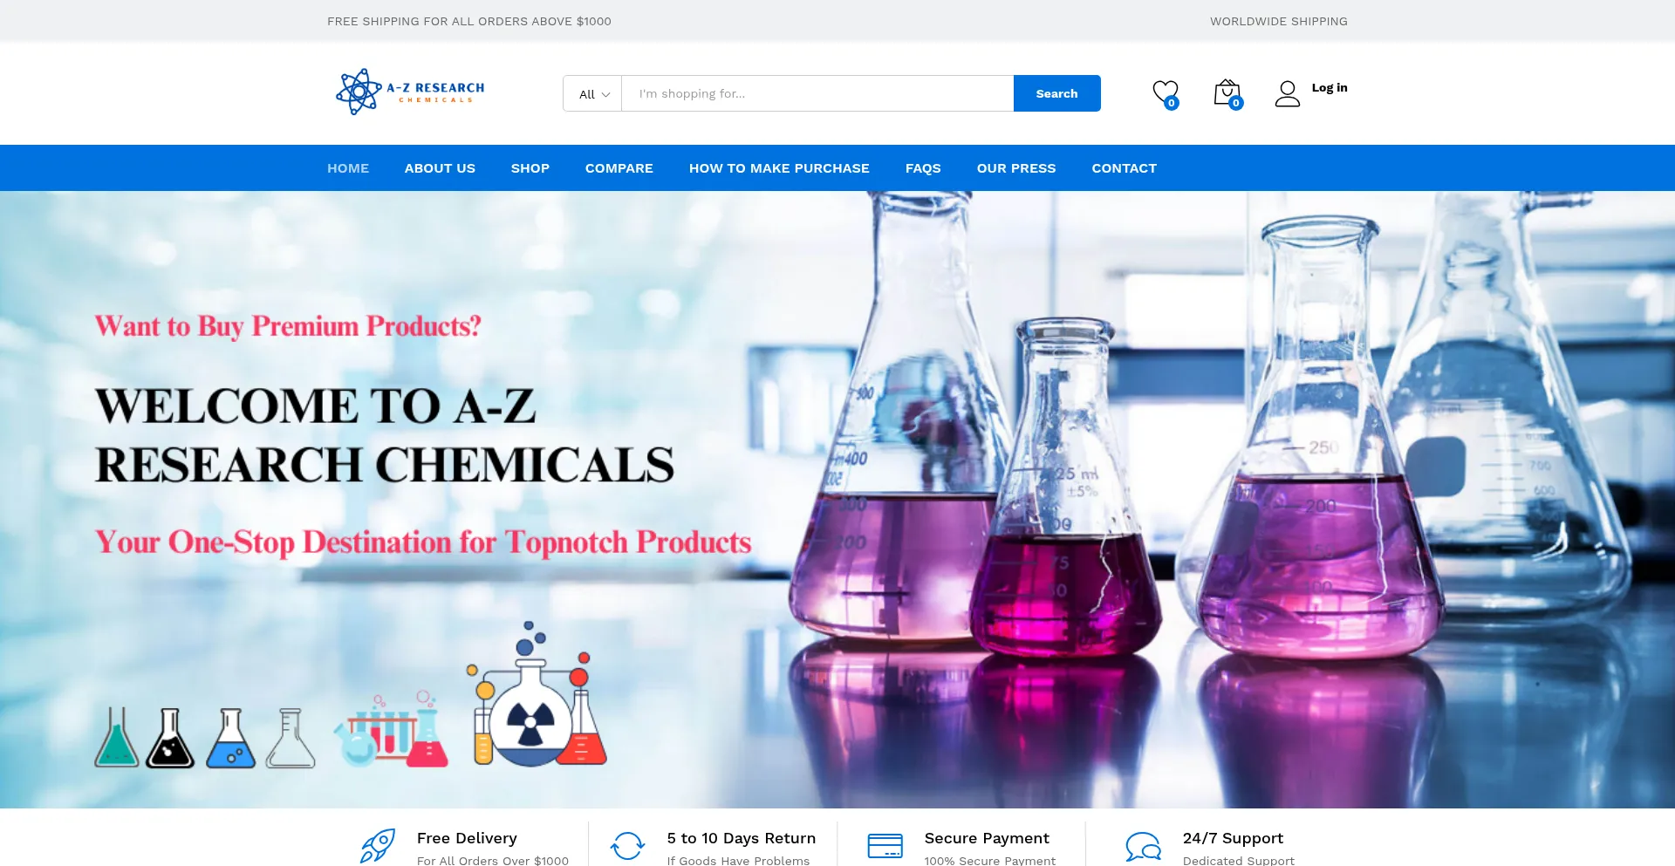Click the Log in link
1675x866 pixels.
pos(1330,87)
